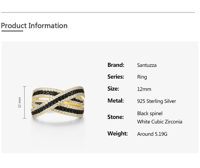This screenshot has height=168, width=200.
Task: Click the gray divider line at top
Action: click(x=98, y=12)
